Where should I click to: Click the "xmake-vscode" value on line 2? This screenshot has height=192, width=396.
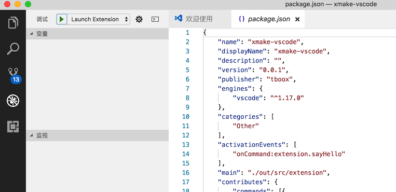click(274, 42)
